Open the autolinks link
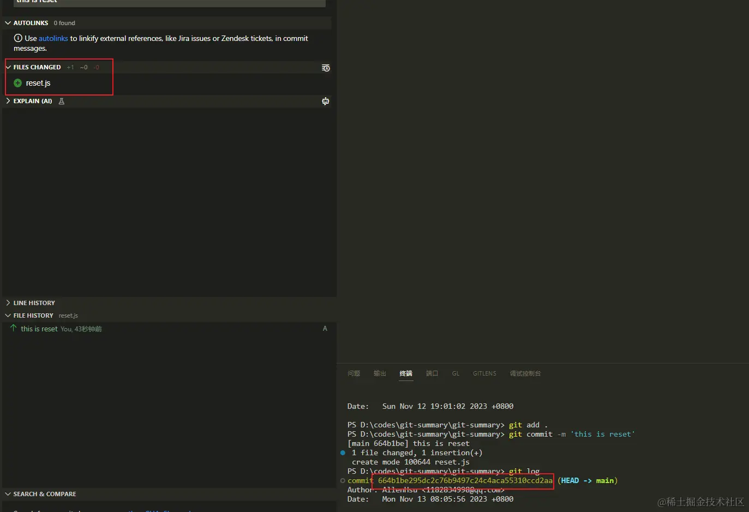The image size is (749, 512). coord(53,38)
